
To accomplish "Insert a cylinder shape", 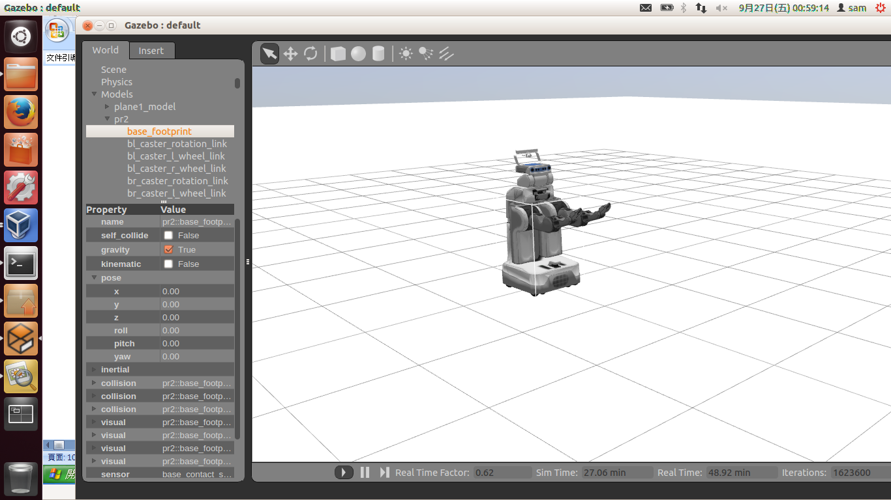I will point(378,53).
